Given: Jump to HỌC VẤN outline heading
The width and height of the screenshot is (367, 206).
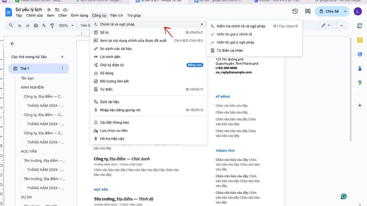Looking at the screenshot, I should pos(29,152).
